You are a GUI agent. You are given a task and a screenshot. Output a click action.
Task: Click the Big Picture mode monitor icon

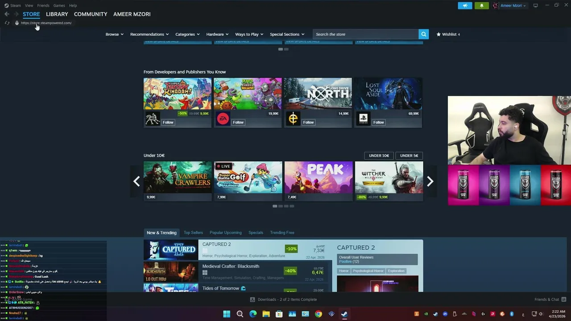(x=536, y=5)
